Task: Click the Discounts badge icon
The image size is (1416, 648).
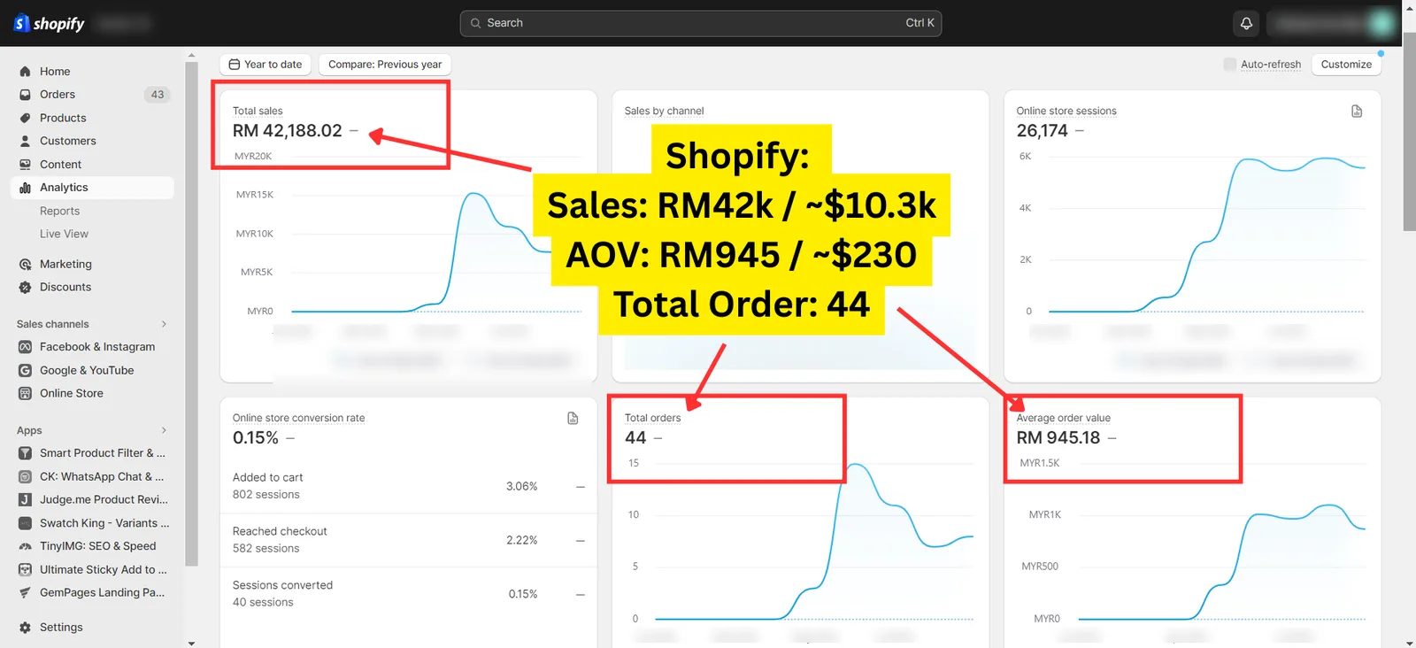Action: coord(25,287)
